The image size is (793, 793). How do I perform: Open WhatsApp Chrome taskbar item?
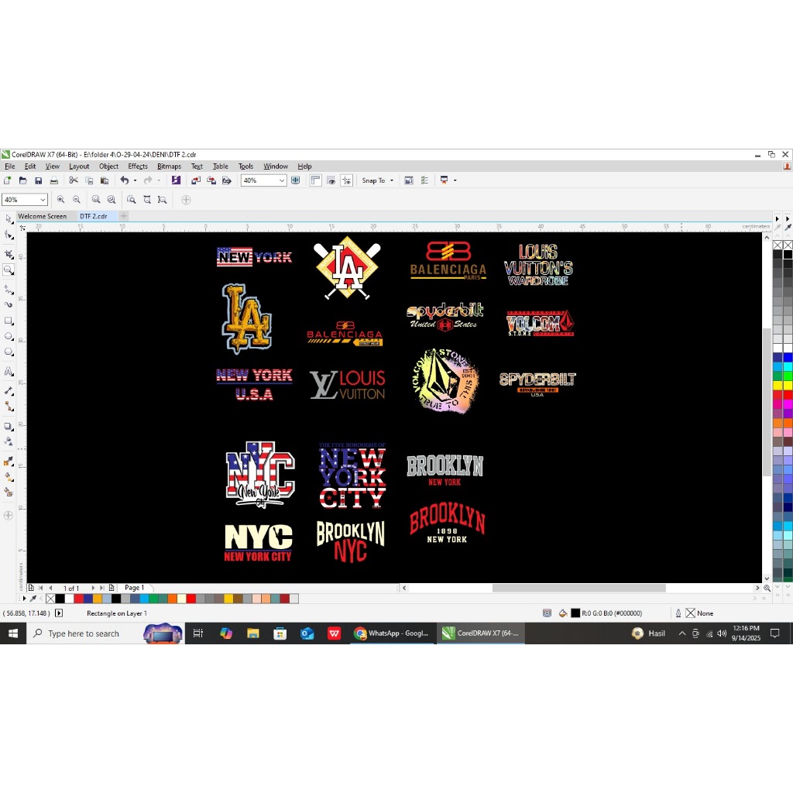[392, 633]
